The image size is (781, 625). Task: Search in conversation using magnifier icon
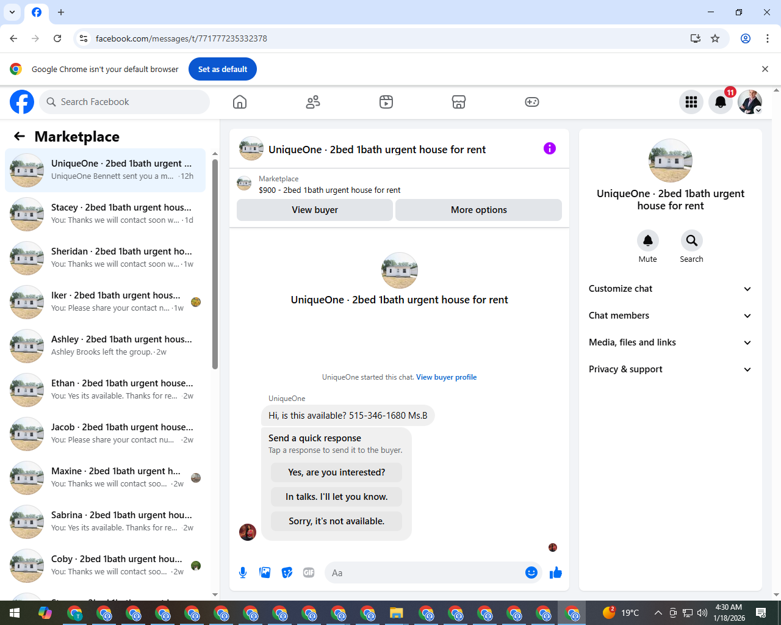pyautogui.click(x=692, y=240)
